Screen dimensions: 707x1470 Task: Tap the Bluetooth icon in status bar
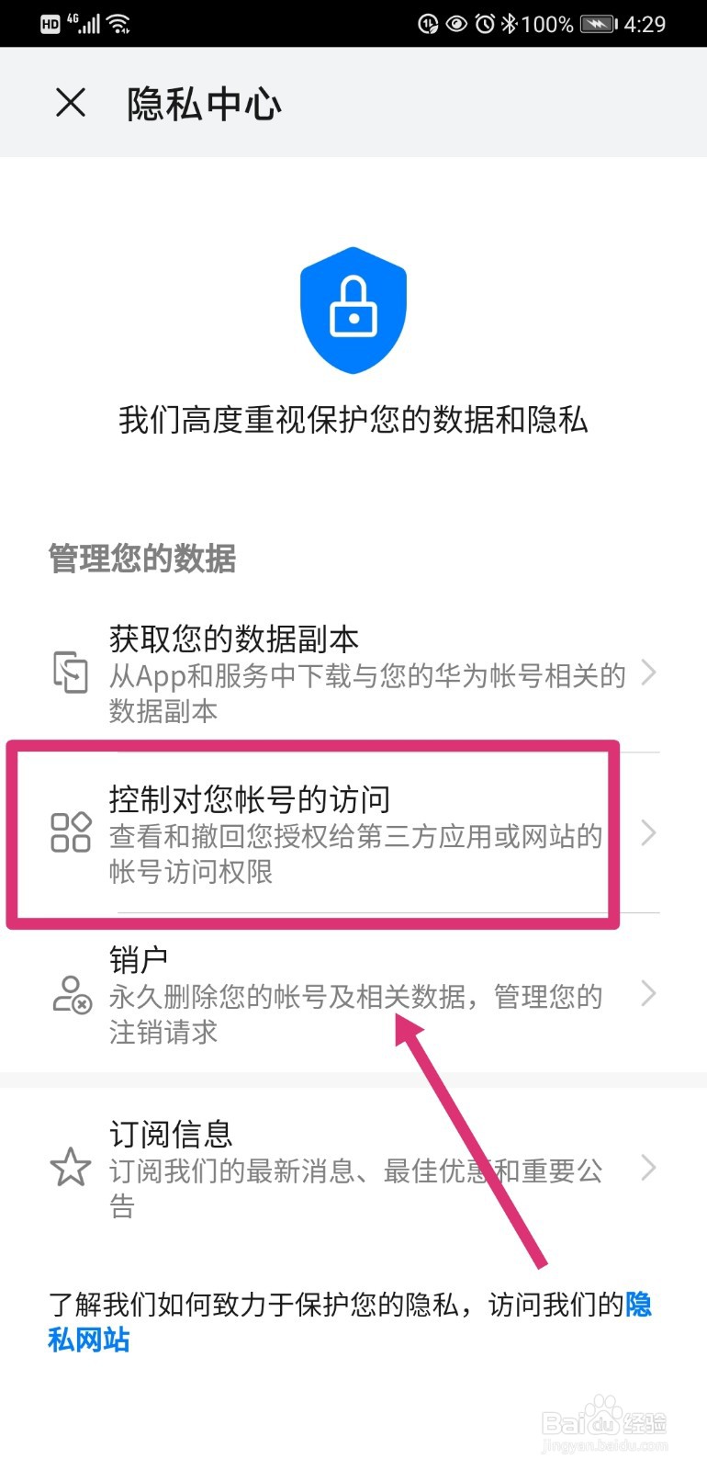coord(509,24)
